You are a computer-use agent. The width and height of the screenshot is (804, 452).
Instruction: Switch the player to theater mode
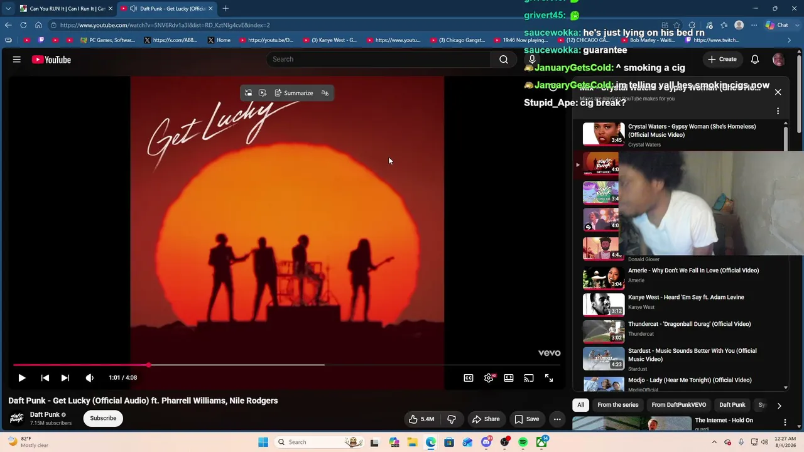(509, 378)
